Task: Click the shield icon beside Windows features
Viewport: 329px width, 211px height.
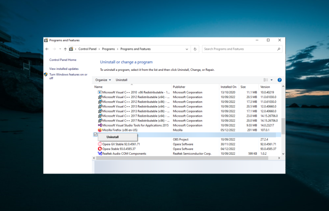Action: (x=46, y=74)
